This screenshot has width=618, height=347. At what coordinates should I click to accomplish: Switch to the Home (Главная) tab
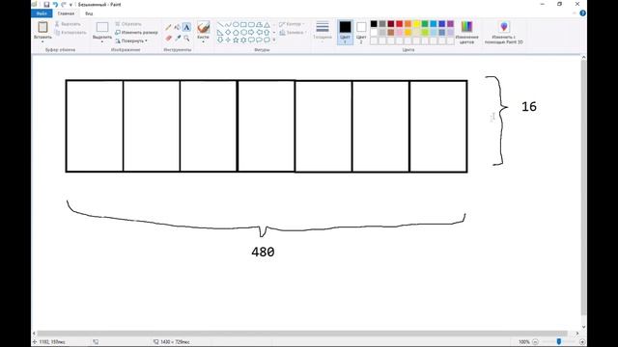click(x=66, y=13)
